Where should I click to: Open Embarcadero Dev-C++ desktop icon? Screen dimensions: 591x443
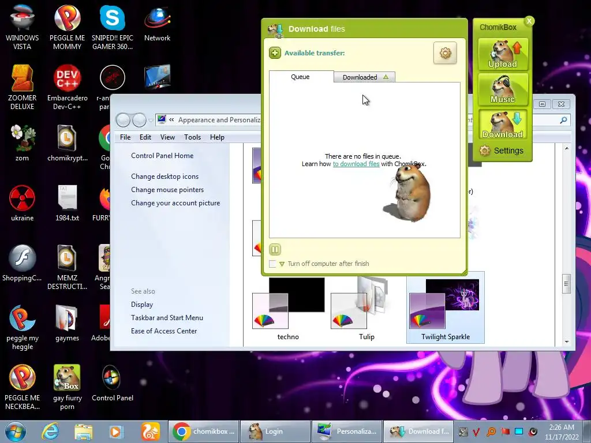point(67,87)
